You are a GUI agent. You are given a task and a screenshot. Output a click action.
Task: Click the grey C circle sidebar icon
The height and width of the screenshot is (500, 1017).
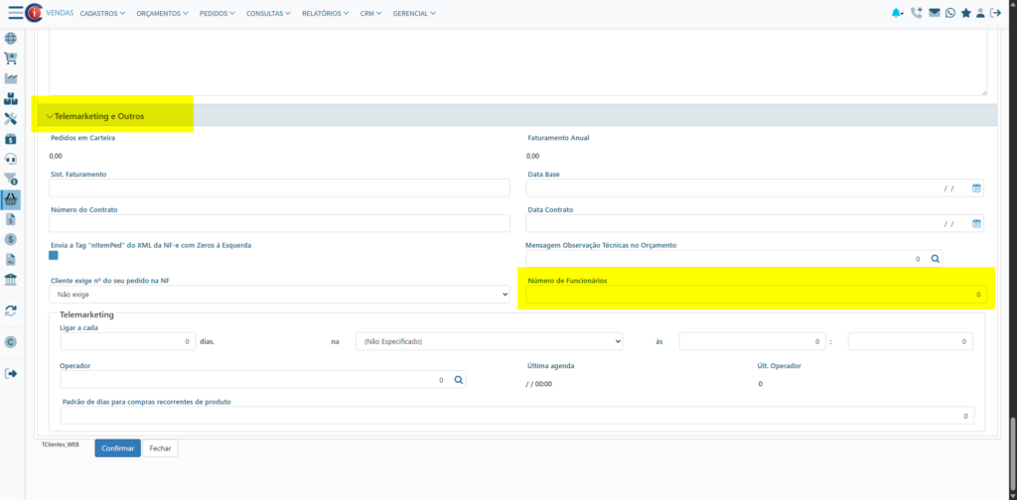[x=10, y=342]
